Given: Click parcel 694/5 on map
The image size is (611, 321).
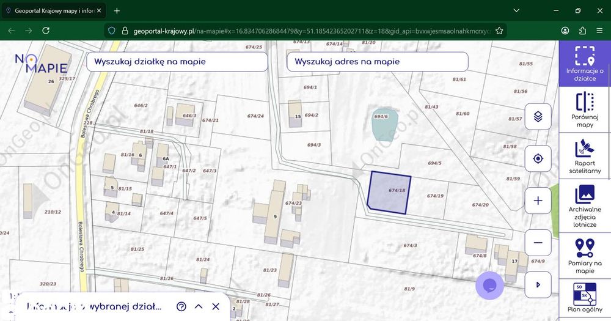Looking at the screenshot, I should tap(434, 163).
